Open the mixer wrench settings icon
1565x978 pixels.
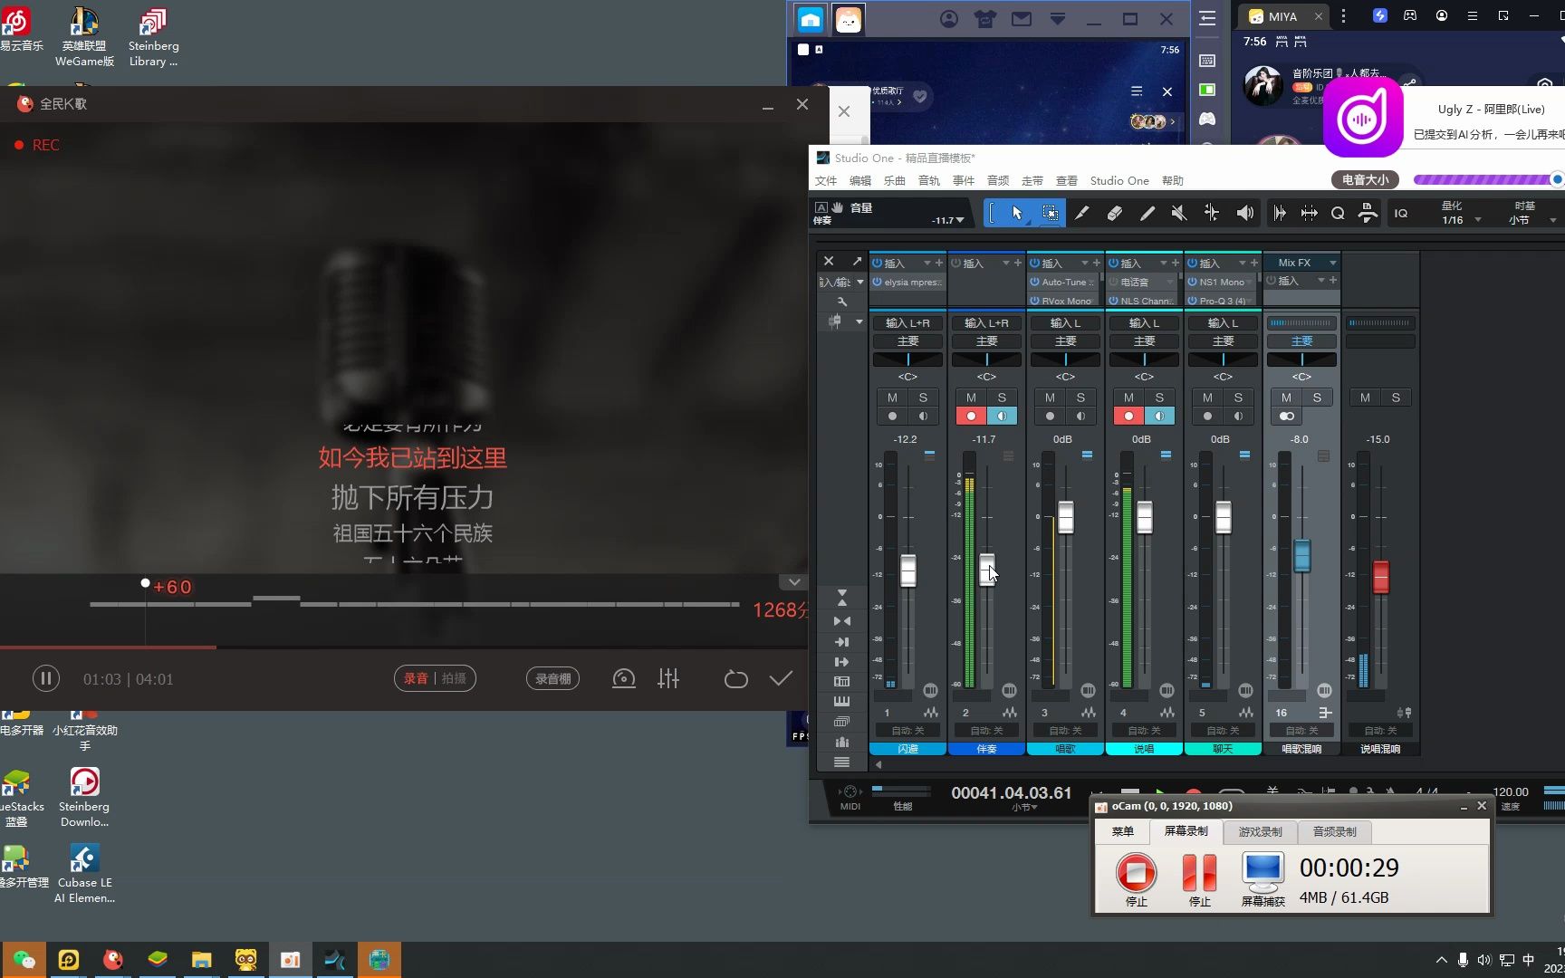tap(841, 302)
